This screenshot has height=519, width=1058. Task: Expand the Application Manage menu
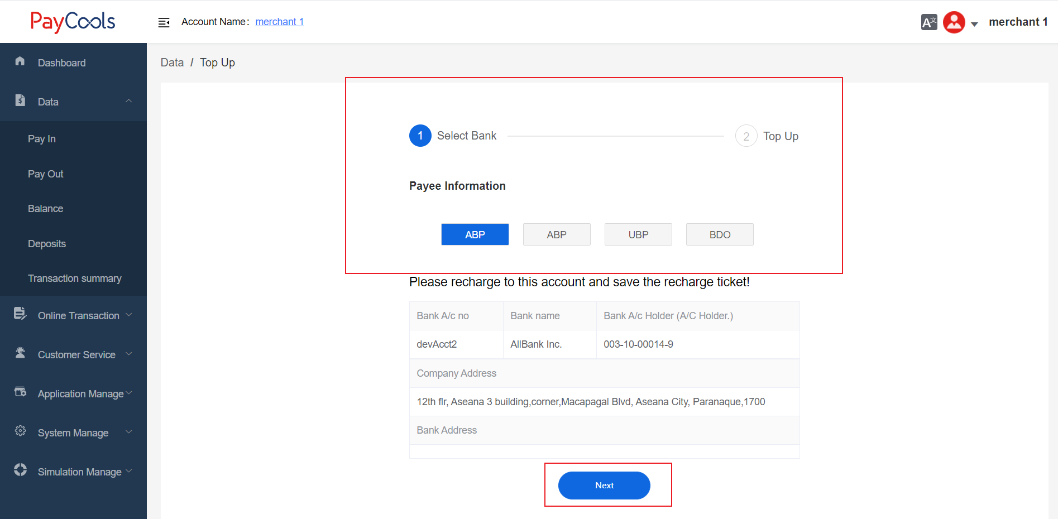click(x=81, y=394)
